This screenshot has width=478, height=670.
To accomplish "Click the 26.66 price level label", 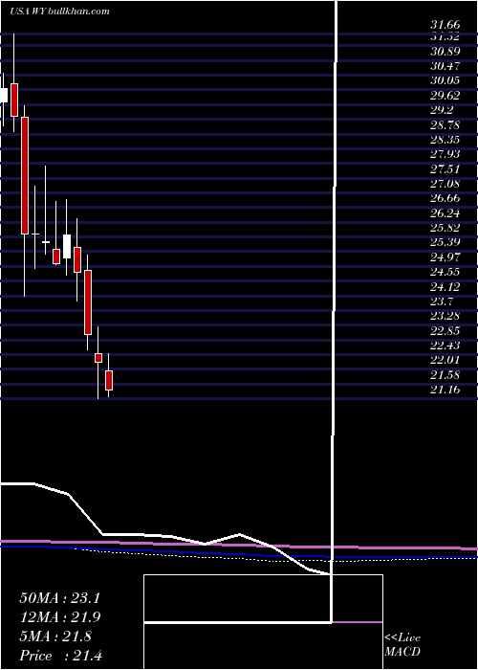I will tap(445, 198).
